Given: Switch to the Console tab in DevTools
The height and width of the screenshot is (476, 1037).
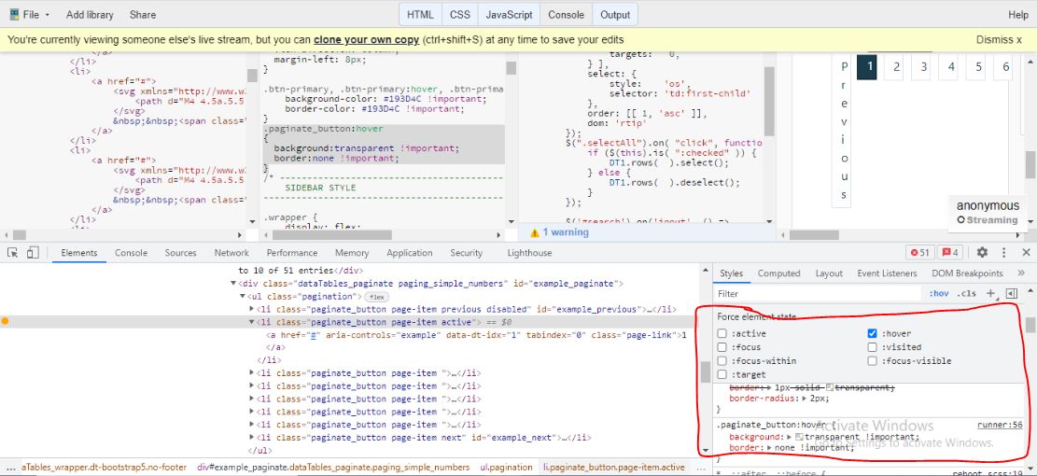Looking at the screenshot, I should [x=131, y=253].
